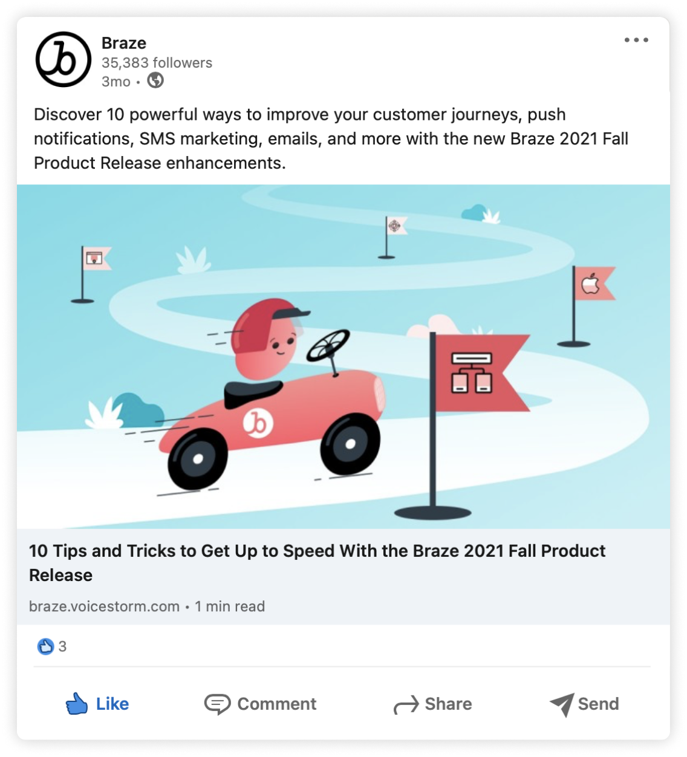Image resolution: width=687 pixels, height=757 pixels.
Task: Open the blue like reaction icon
Action: tap(45, 647)
